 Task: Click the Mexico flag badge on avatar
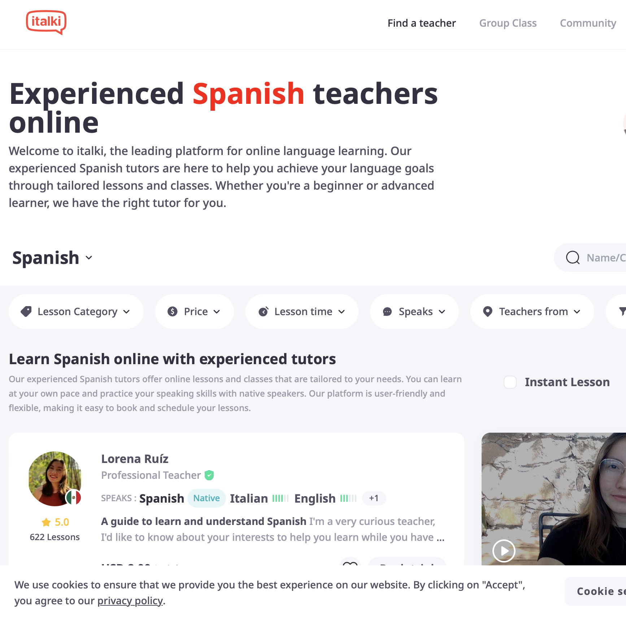pyautogui.click(x=74, y=498)
